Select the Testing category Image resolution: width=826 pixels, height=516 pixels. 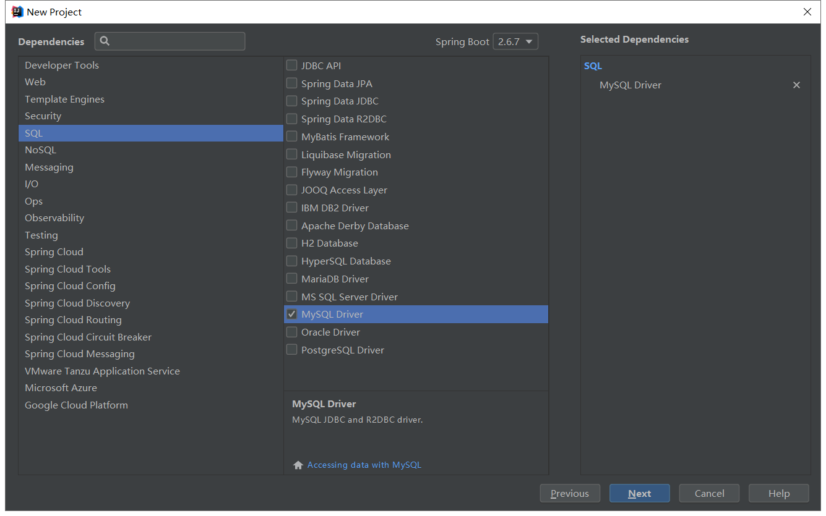pos(151,235)
